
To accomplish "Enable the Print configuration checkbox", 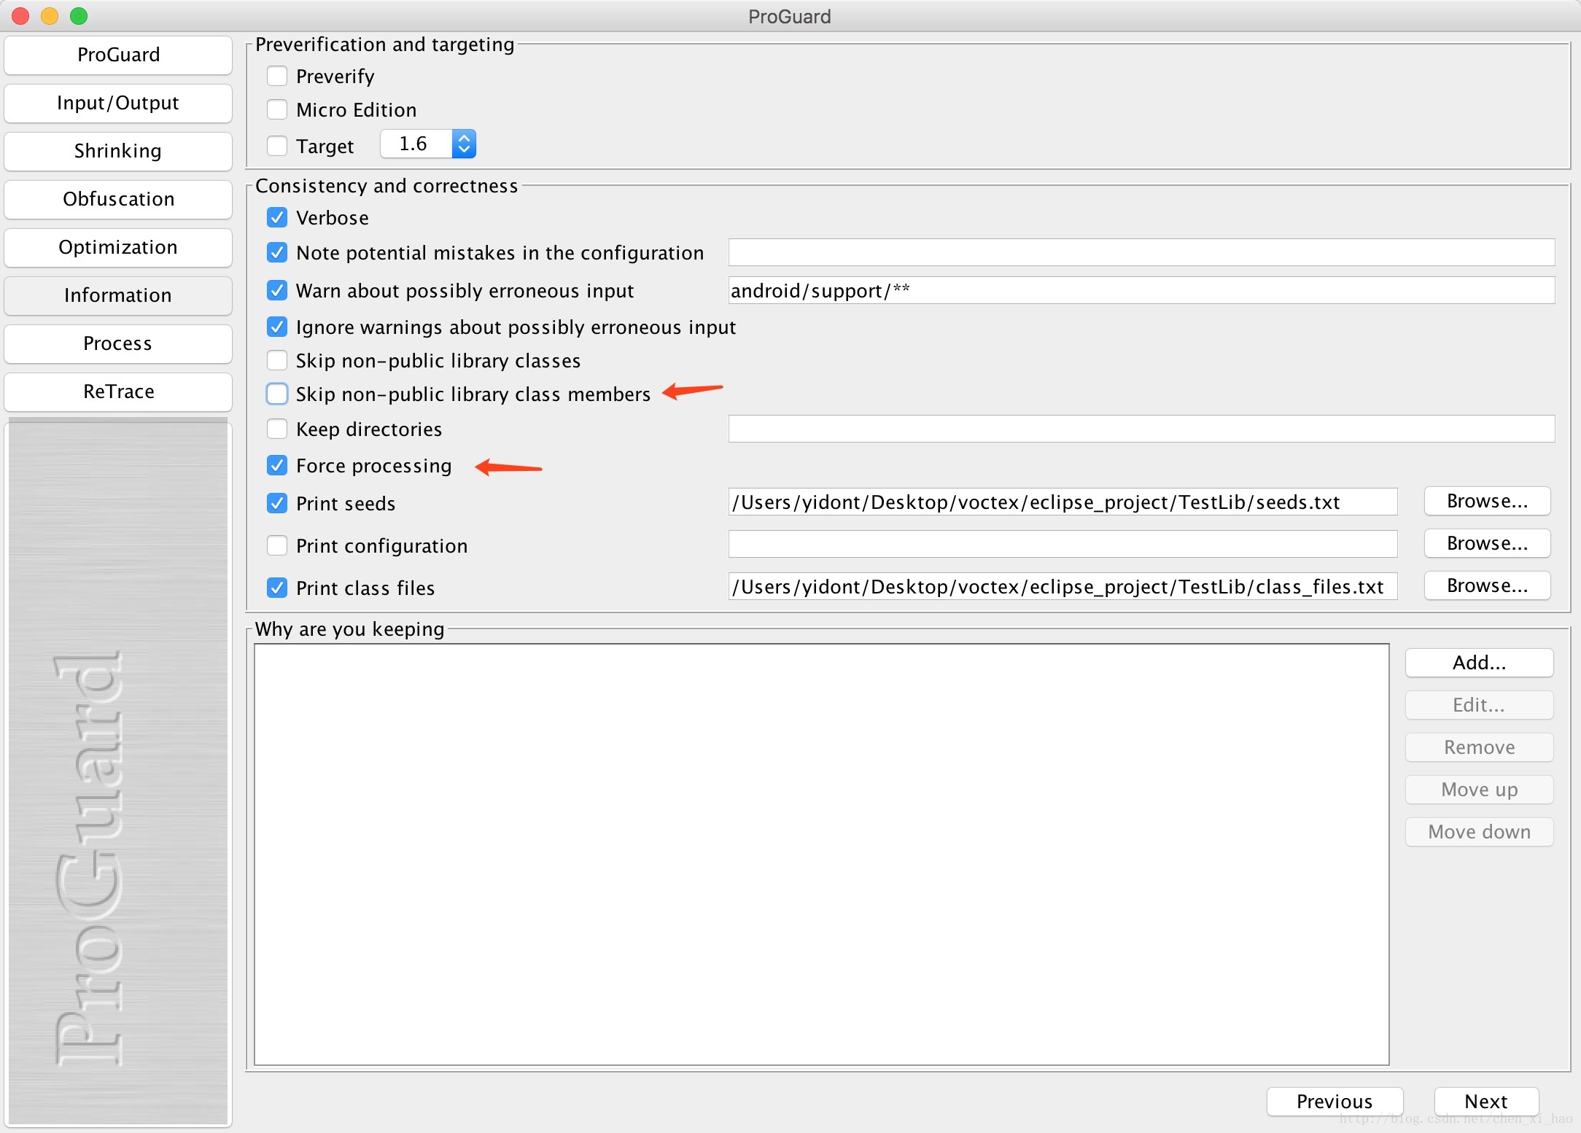I will 277,545.
